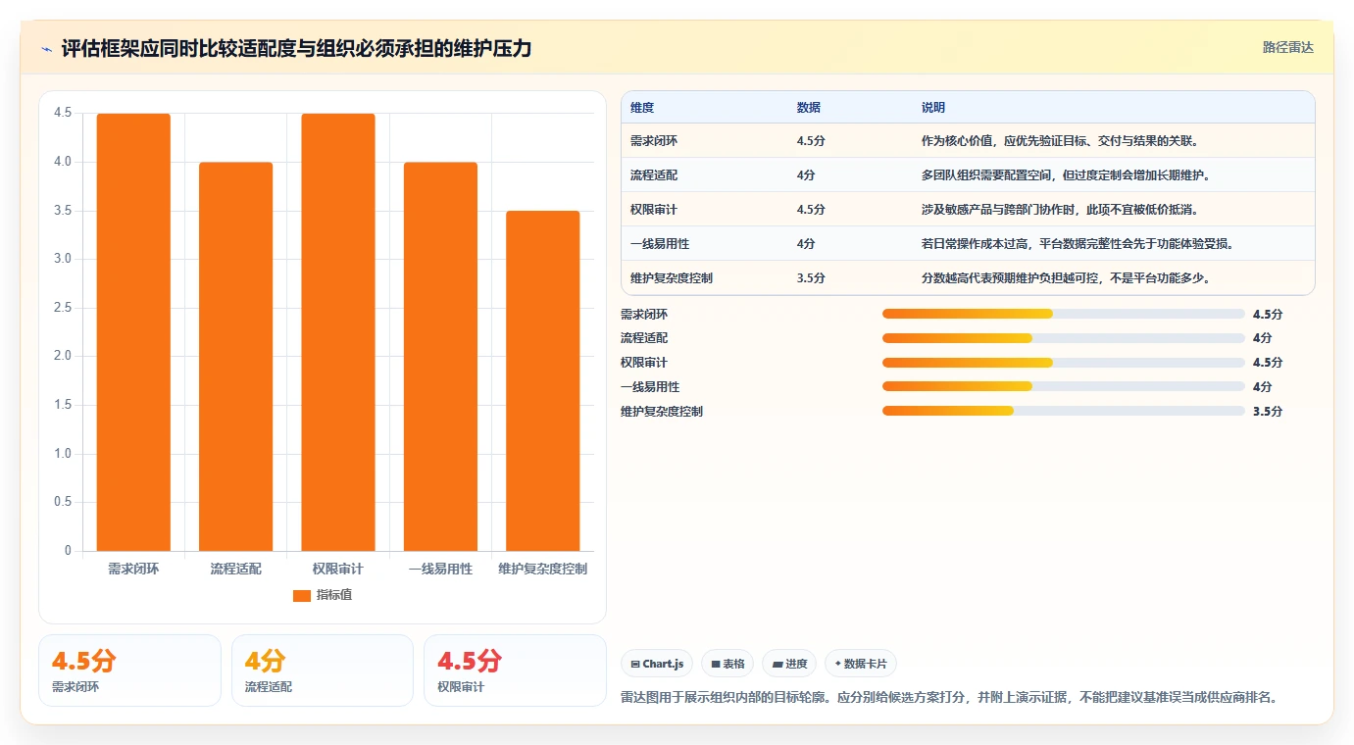Viewport: 1354px width, 745px height.
Task: Click the 维护复杂度控制 progress bar
Action: [1064, 411]
